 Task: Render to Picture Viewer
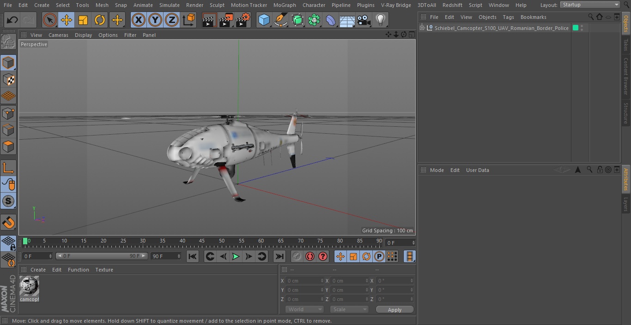(226, 20)
